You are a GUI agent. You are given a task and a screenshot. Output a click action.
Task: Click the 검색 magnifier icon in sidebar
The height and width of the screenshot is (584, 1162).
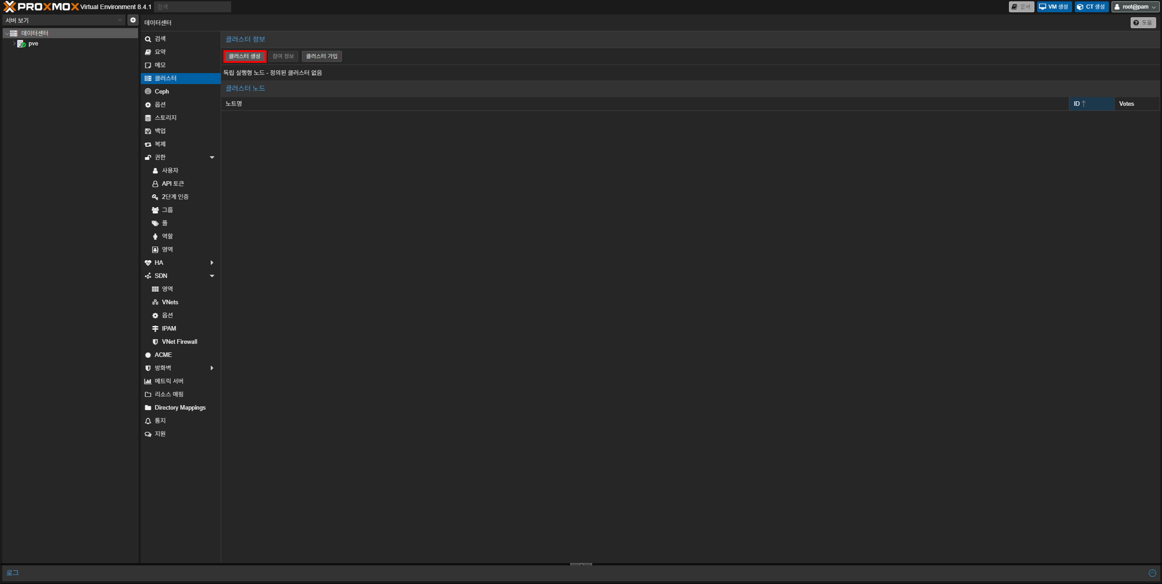pos(148,39)
